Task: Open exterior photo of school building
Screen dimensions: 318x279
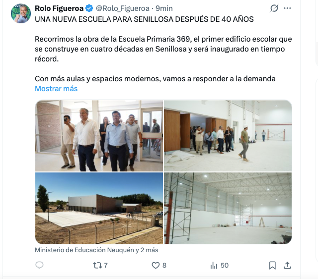Action: coord(99,208)
